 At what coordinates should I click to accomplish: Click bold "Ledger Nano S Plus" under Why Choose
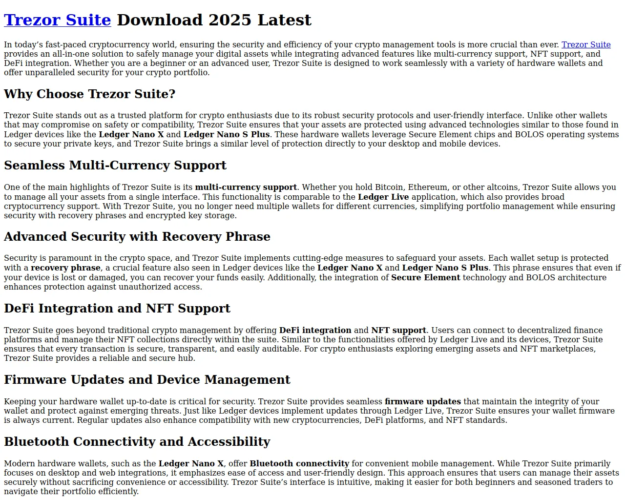point(227,134)
